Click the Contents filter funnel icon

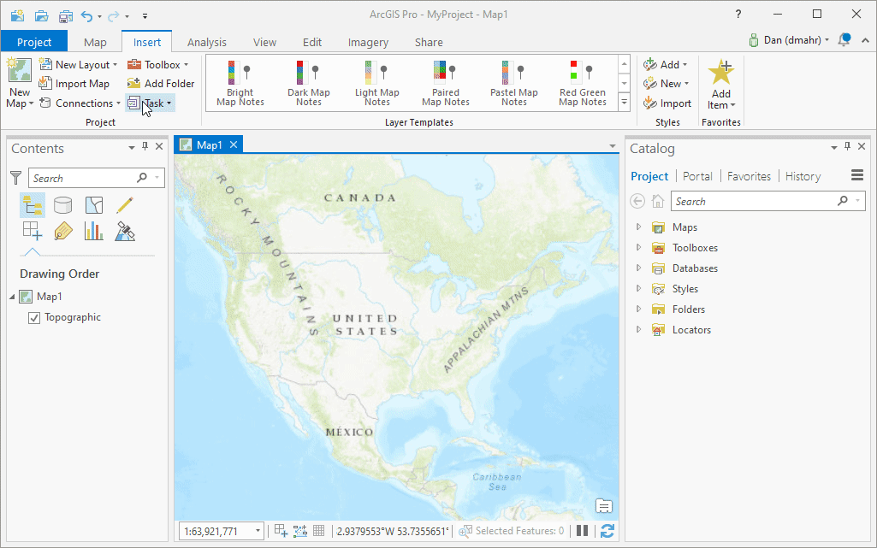coord(15,178)
